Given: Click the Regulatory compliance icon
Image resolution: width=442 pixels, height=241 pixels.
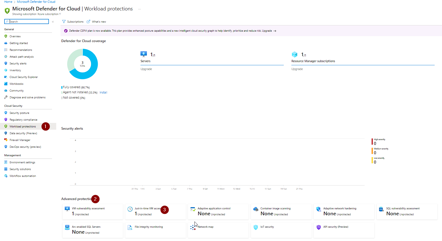Looking at the screenshot, I should tap(6, 120).
